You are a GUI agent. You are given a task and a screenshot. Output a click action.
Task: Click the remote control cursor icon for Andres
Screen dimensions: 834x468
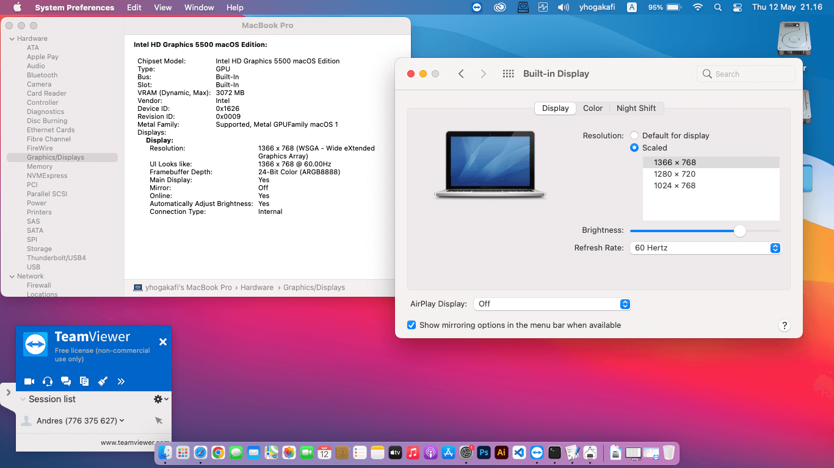pos(159,420)
